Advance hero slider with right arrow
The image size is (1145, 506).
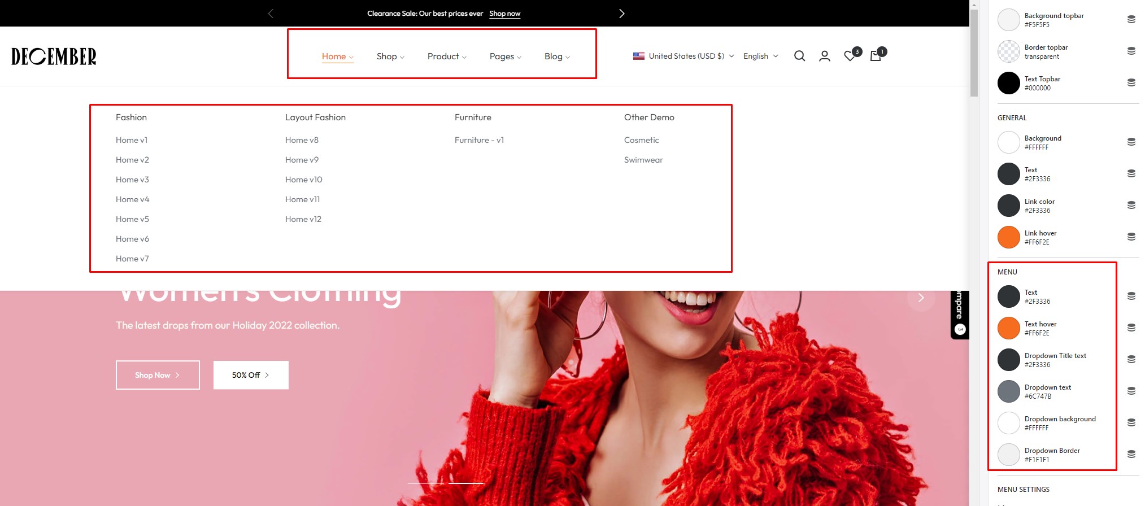click(x=921, y=298)
